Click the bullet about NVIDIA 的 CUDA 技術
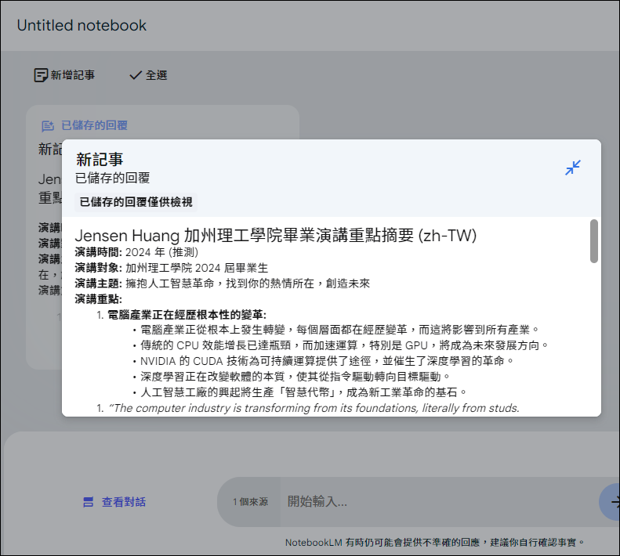The height and width of the screenshot is (556, 620). (327, 361)
